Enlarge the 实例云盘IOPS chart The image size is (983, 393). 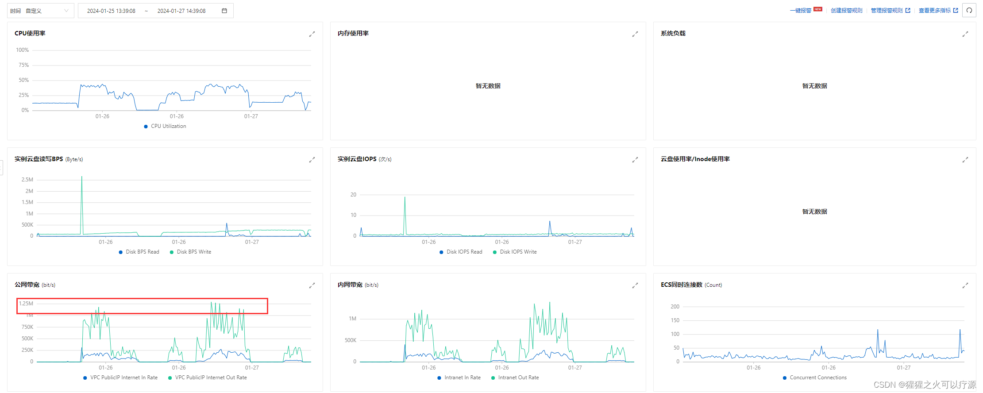[x=635, y=159]
